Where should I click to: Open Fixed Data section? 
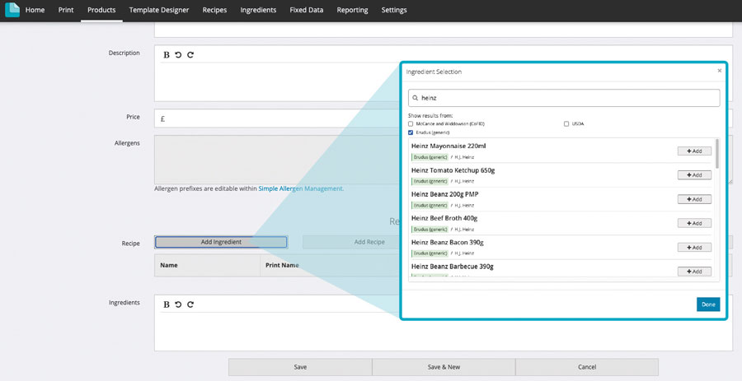pos(307,10)
